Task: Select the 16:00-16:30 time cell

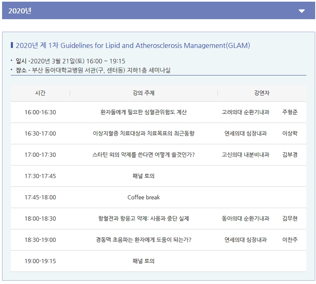Action: click(x=40, y=112)
